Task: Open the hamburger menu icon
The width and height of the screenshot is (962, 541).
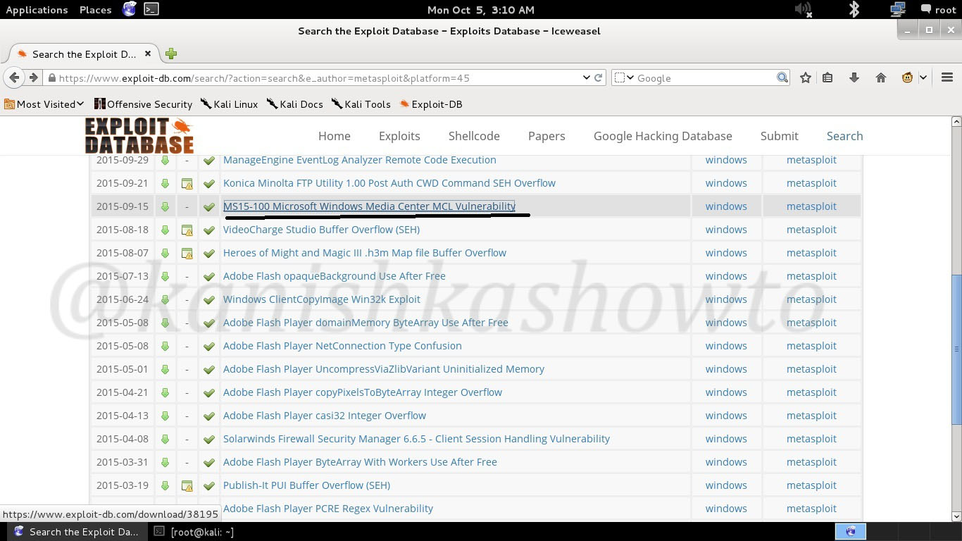Action: pos(947,77)
